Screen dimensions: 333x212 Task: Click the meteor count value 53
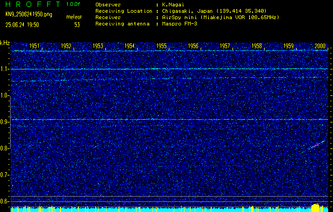click(77, 25)
